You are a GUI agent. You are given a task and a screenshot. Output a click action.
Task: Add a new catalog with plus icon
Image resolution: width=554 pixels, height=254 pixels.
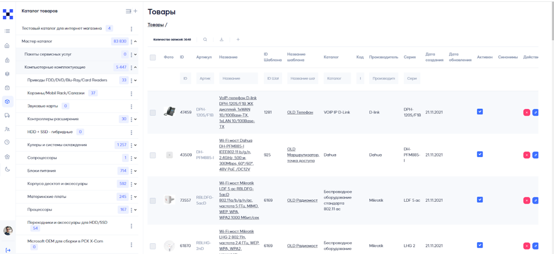click(x=135, y=11)
